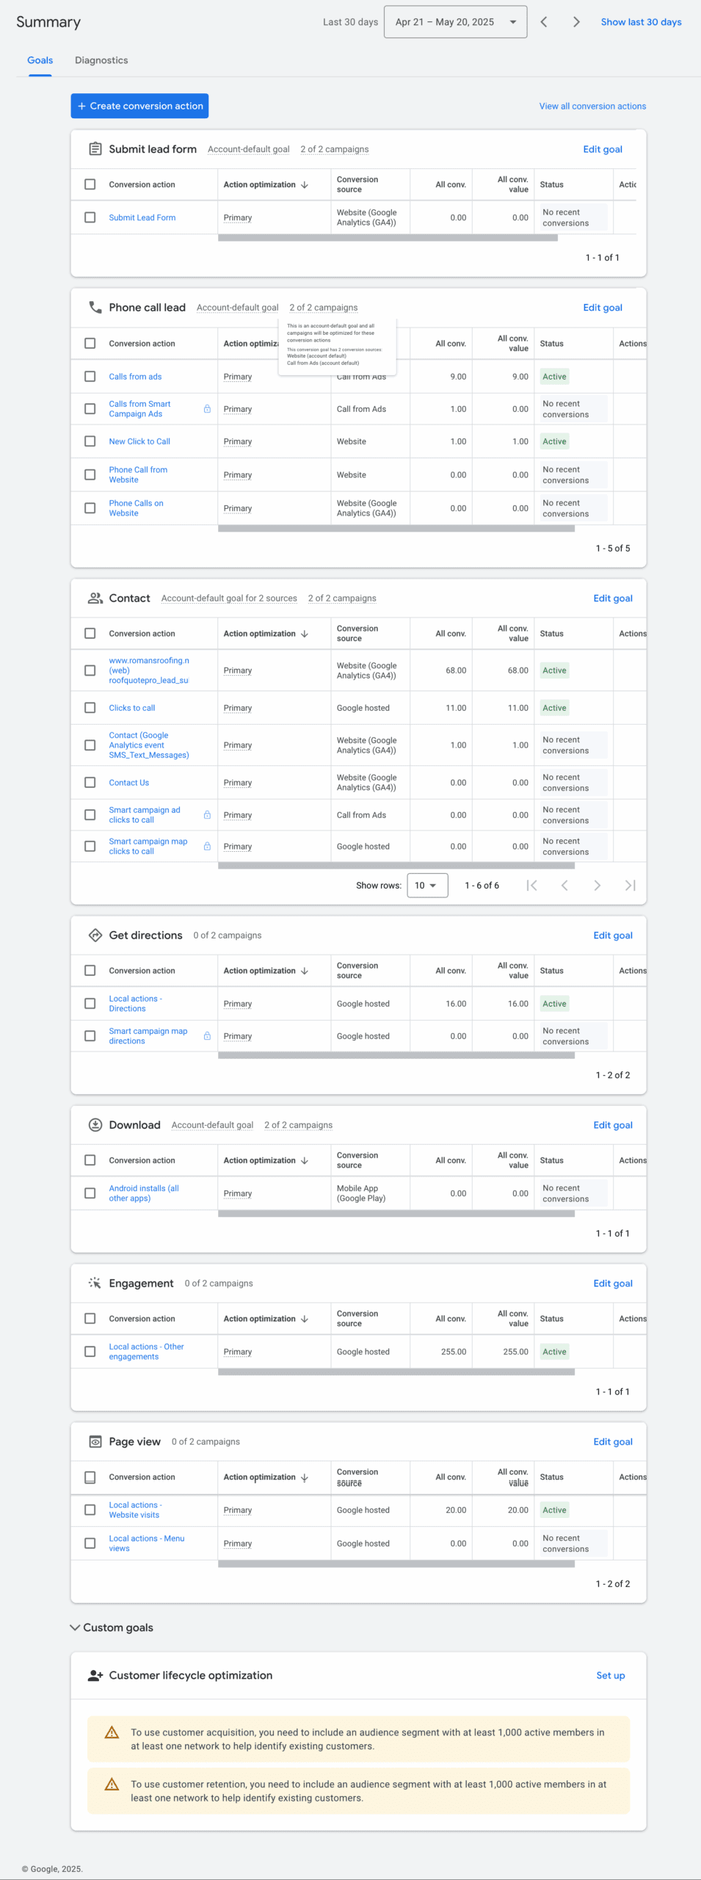Screen dimensions: 701x1880
Task: Click warning icon on customer acquisition notice
Action: point(112,1733)
